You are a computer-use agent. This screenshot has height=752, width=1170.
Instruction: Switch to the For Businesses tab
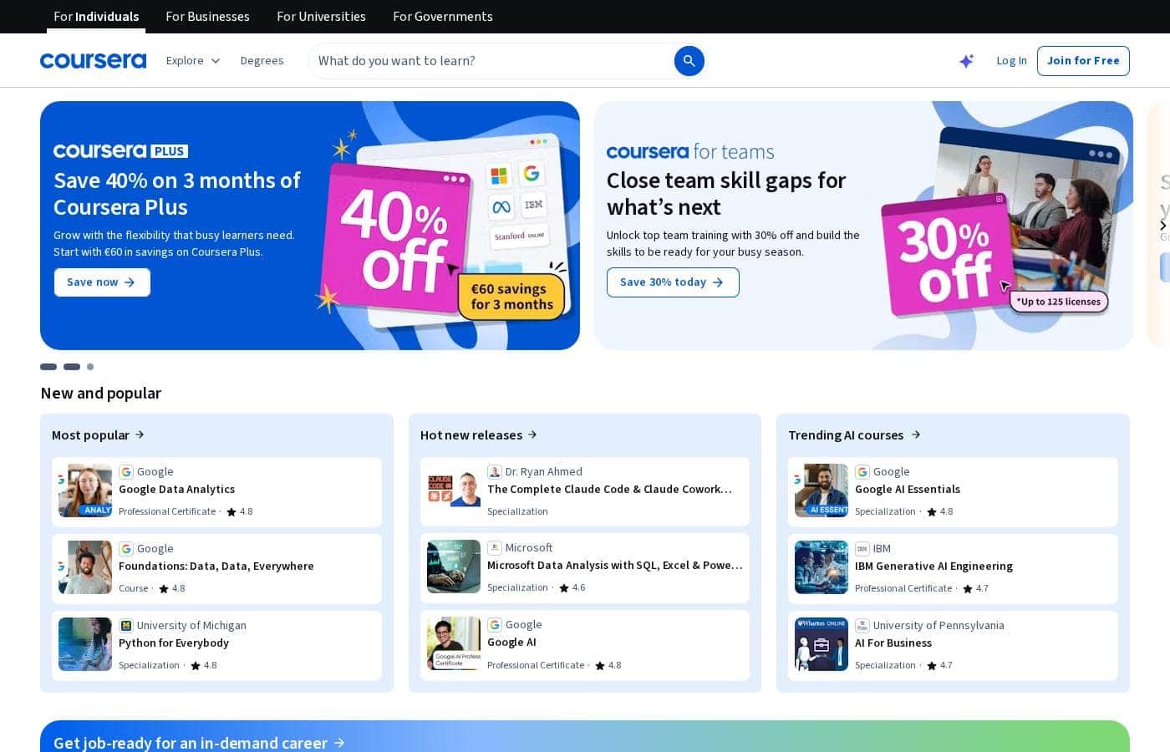[x=207, y=17]
